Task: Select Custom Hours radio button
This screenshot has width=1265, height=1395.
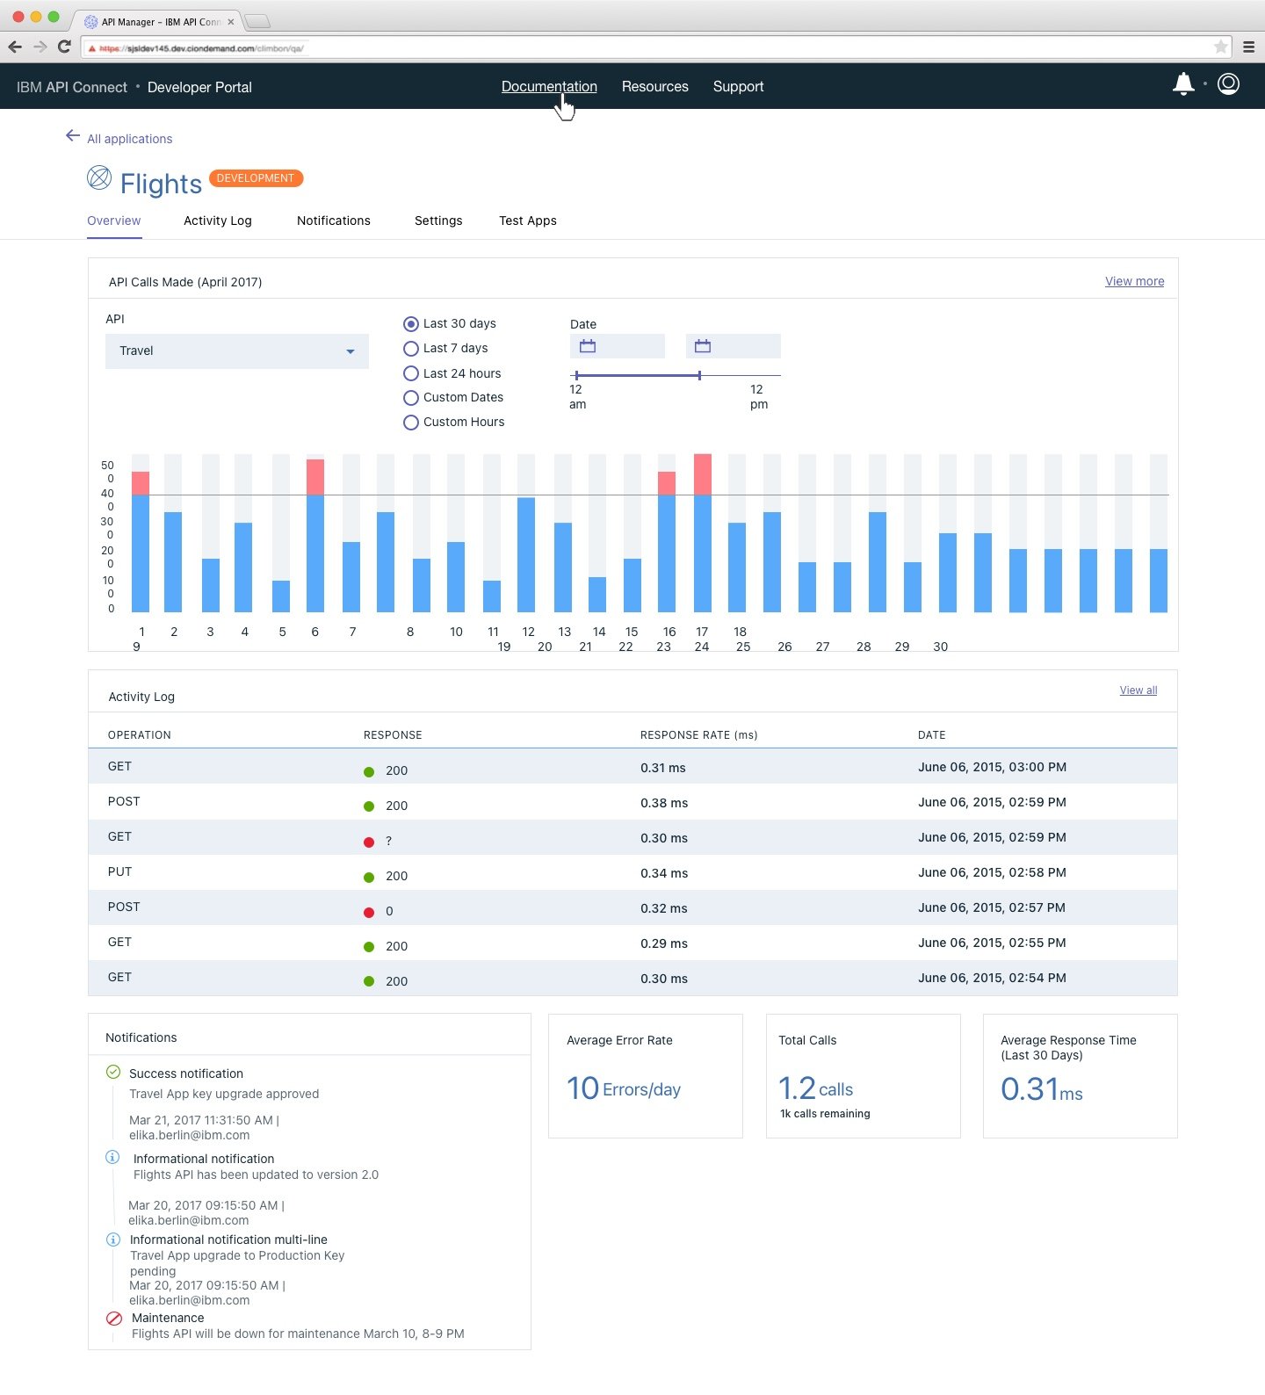Action: point(410,423)
